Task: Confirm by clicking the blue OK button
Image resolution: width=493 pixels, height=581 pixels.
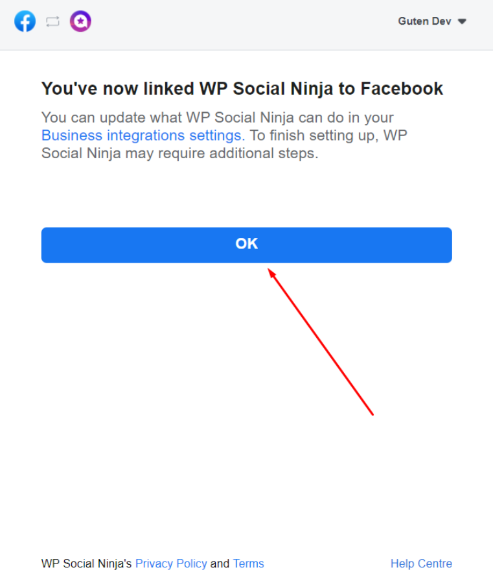Action: 246,245
